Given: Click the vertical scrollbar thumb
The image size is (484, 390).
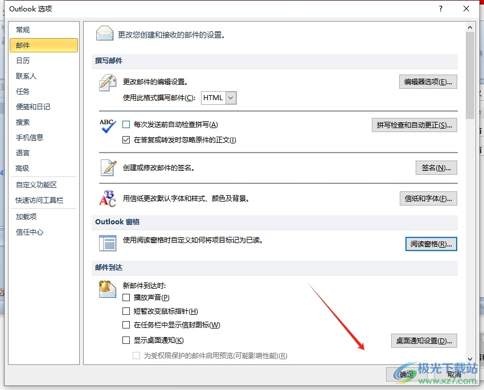Looking at the screenshot, I should coord(470,75).
